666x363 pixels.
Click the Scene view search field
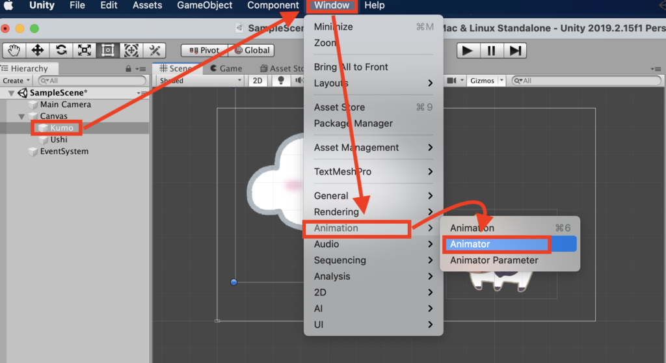[x=587, y=81]
